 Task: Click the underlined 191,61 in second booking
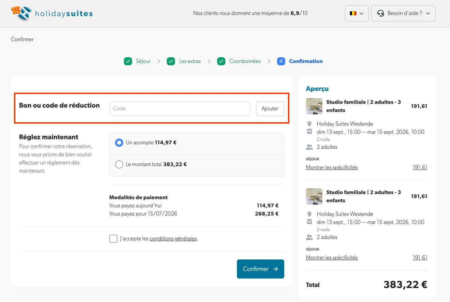pyautogui.click(x=420, y=258)
